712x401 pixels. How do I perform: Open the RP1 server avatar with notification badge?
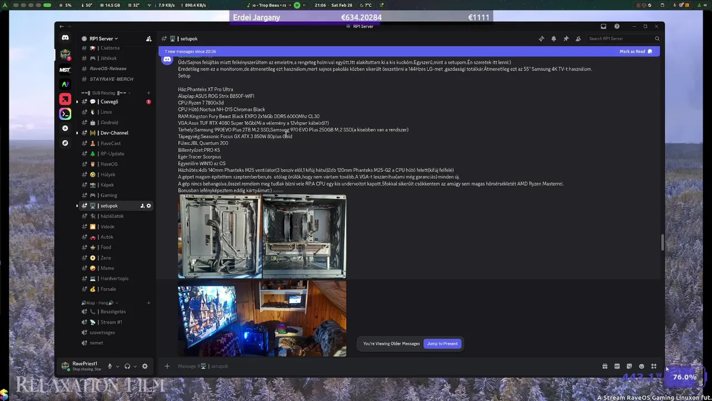pos(65,55)
